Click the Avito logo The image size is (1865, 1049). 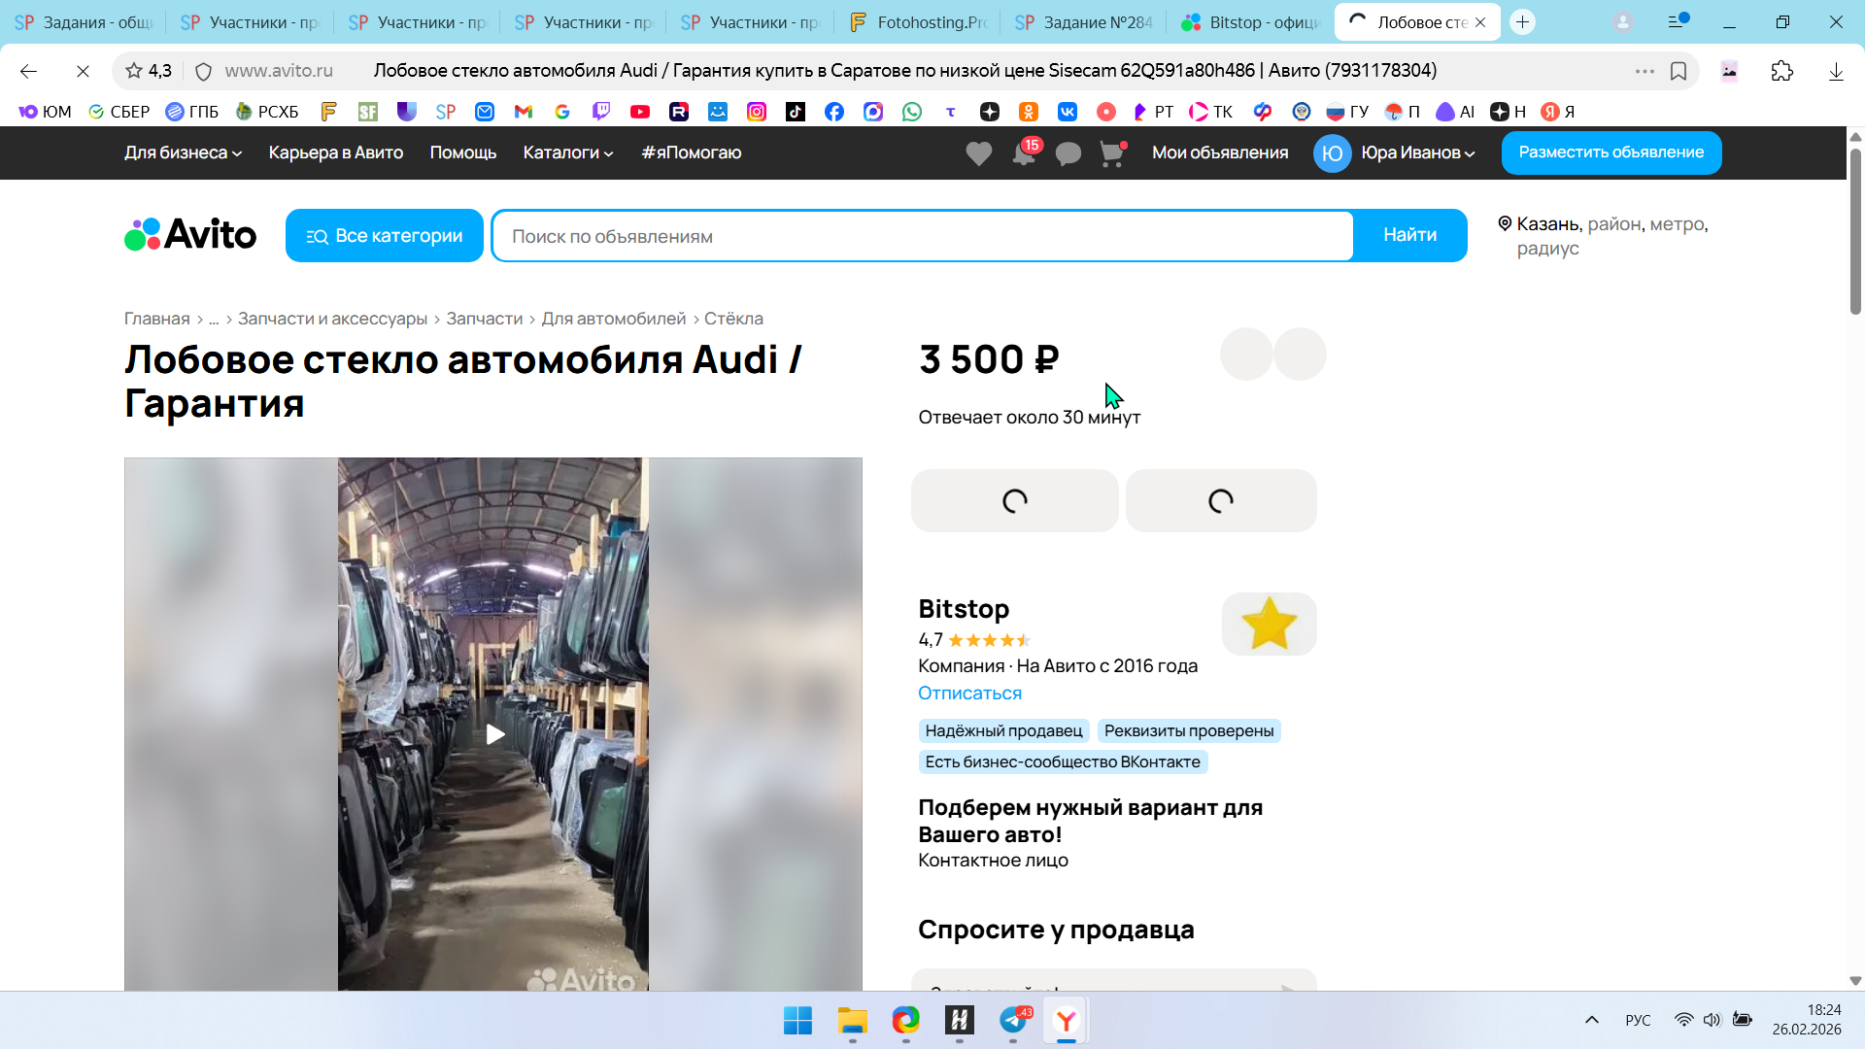point(190,235)
